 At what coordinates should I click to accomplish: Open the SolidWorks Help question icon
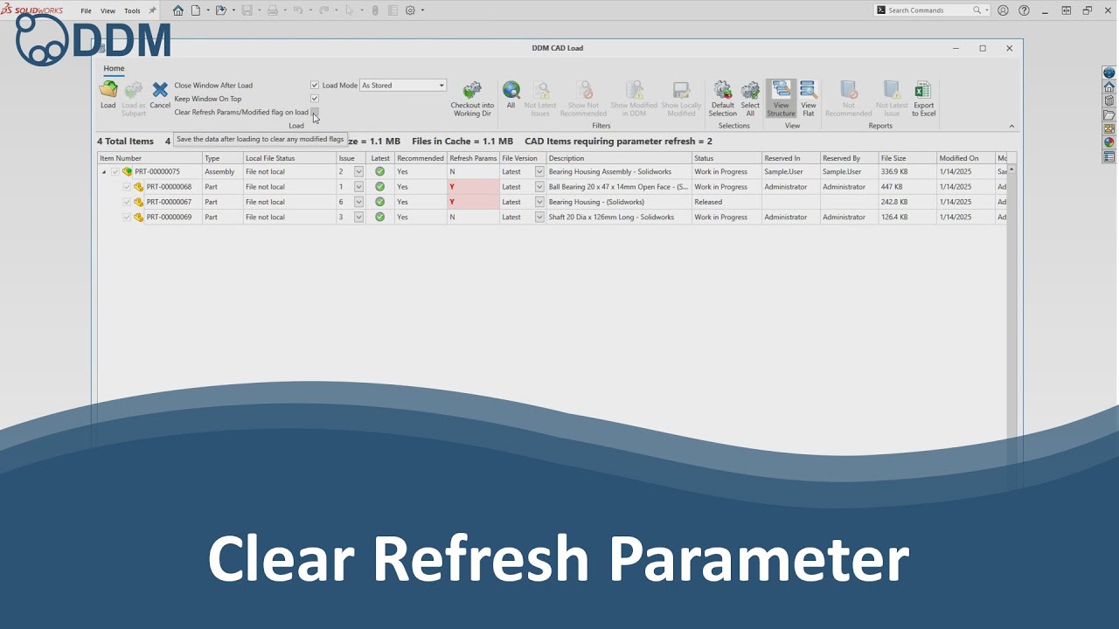(x=1024, y=10)
